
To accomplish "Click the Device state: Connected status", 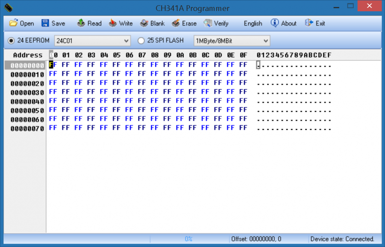I will tap(342, 239).
